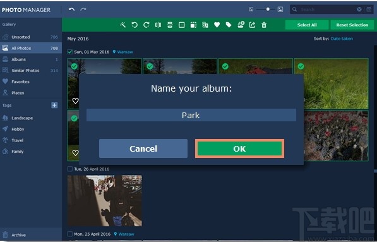Clear the search field with X icon
Screen dimensions: 377x242
click(359, 9)
